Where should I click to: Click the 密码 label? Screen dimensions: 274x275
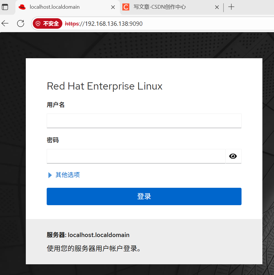coord(53,140)
